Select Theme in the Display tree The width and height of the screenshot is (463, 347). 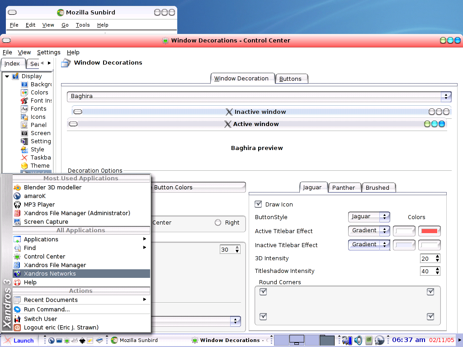40,165
